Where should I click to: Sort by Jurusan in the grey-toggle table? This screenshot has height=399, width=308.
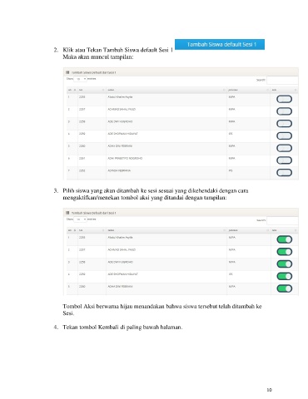249,90
